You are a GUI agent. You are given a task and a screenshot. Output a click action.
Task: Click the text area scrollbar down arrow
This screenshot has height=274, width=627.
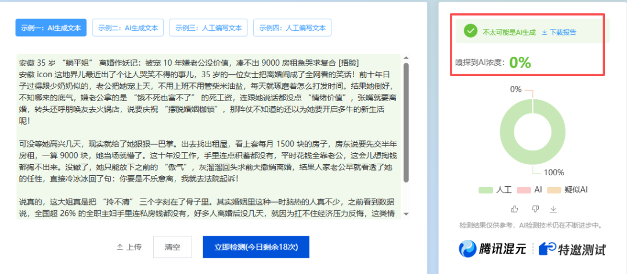(x=406, y=214)
